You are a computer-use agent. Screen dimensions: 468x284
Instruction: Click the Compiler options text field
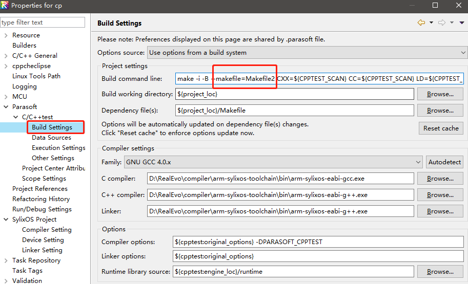coord(318,242)
